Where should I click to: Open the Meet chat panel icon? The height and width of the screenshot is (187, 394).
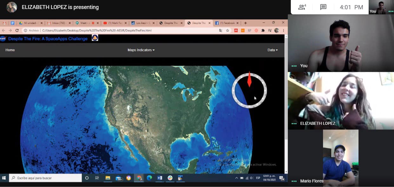point(323,7)
